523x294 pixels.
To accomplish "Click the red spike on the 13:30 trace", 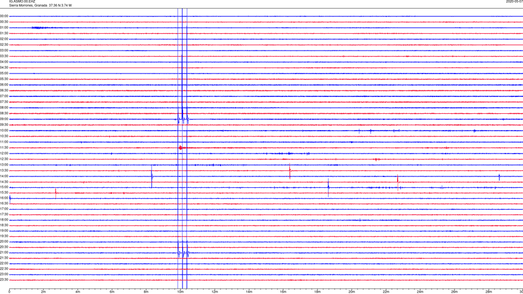I will (x=290, y=171).
